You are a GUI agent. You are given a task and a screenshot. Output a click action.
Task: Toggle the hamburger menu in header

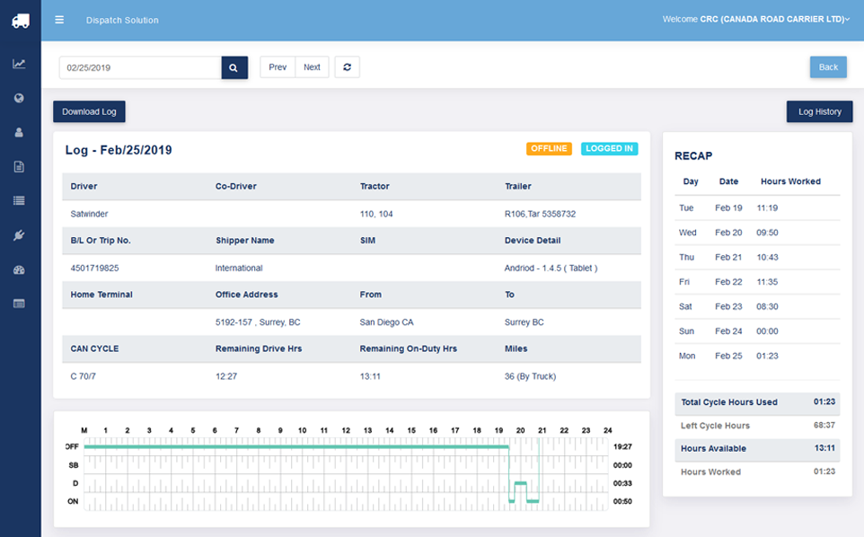pyautogui.click(x=59, y=20)
